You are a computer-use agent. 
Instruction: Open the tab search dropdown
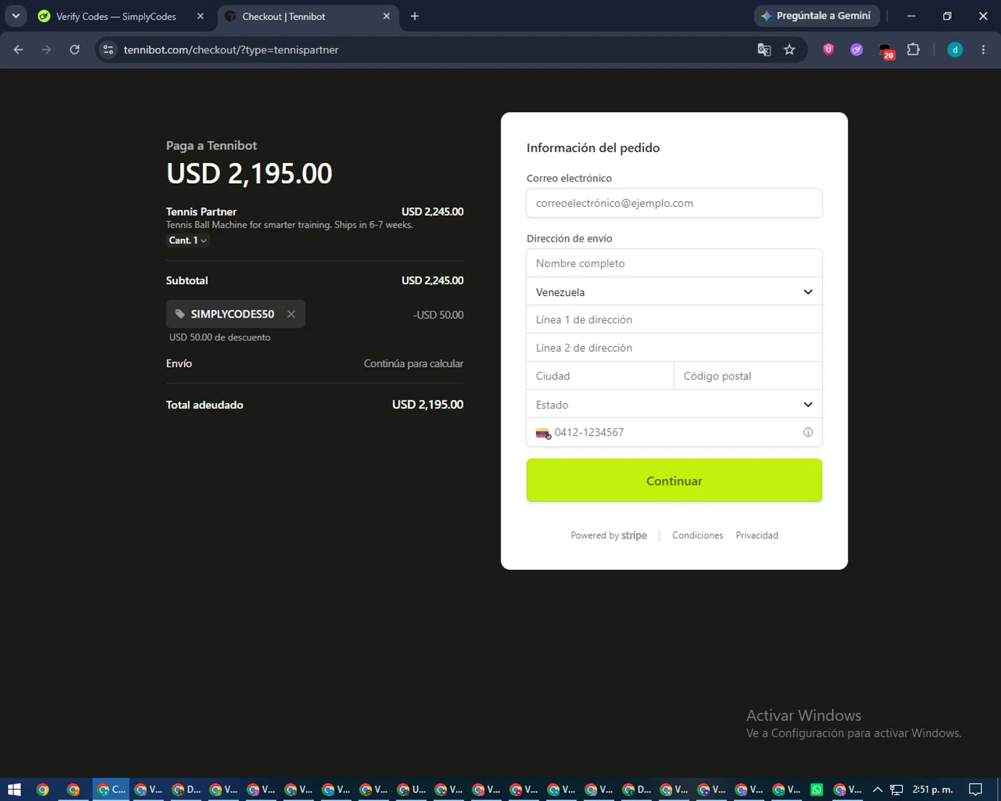[15, 16]
